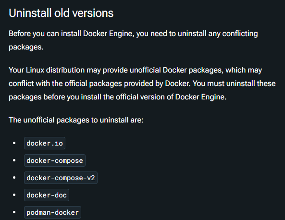Click the phrase 'You must uninstall these'
The width and height of the screenshot is (285, 220).
click(234, 84)
